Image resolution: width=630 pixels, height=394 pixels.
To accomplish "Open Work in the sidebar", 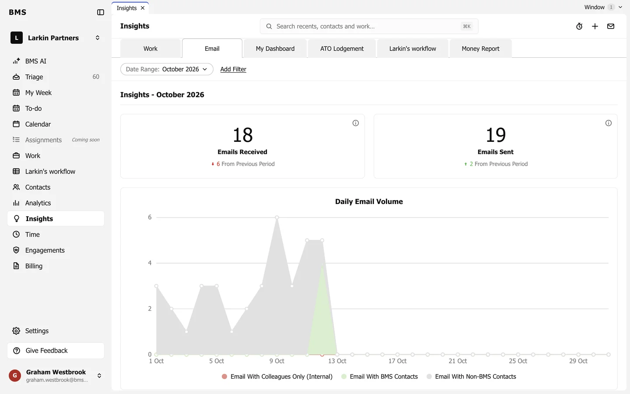I will point(56,156).
